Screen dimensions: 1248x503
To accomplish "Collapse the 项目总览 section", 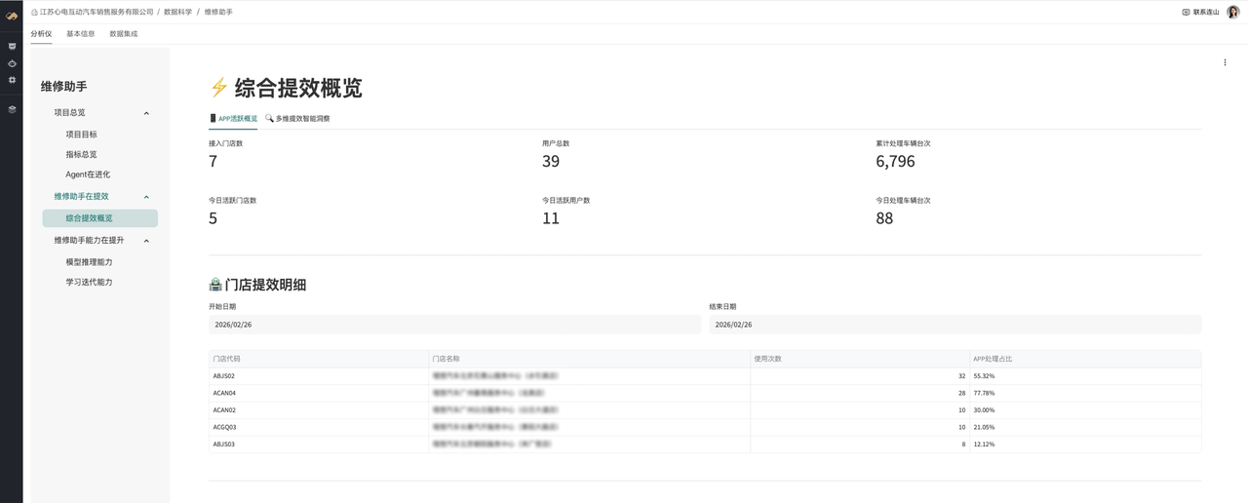I will click(x=146, y=113).
